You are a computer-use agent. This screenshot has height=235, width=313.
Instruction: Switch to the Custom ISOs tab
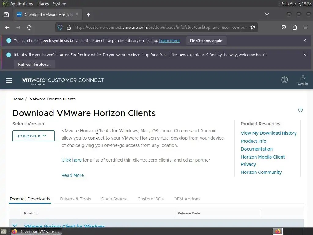(150, 199)
